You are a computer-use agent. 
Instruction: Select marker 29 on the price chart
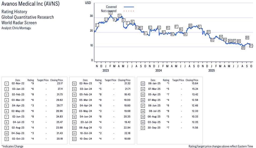coord(243,48)
